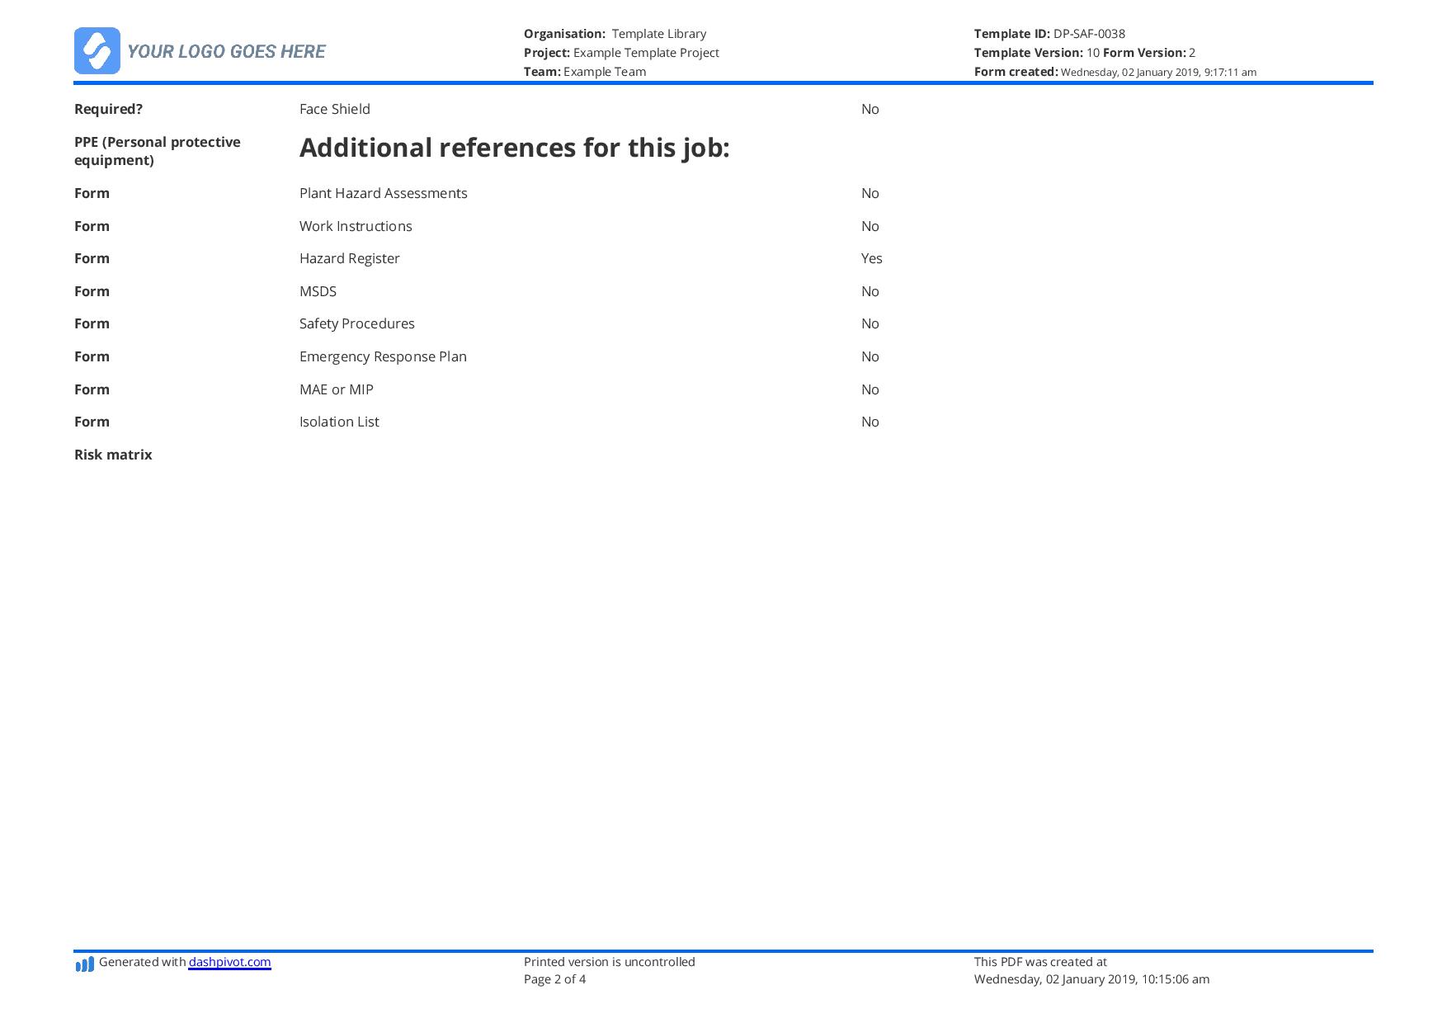Viewport: 1447px width, 1023px height.
Task: Click 'Project: Example Template Project' header line
Action: click(x=621, y=53)
